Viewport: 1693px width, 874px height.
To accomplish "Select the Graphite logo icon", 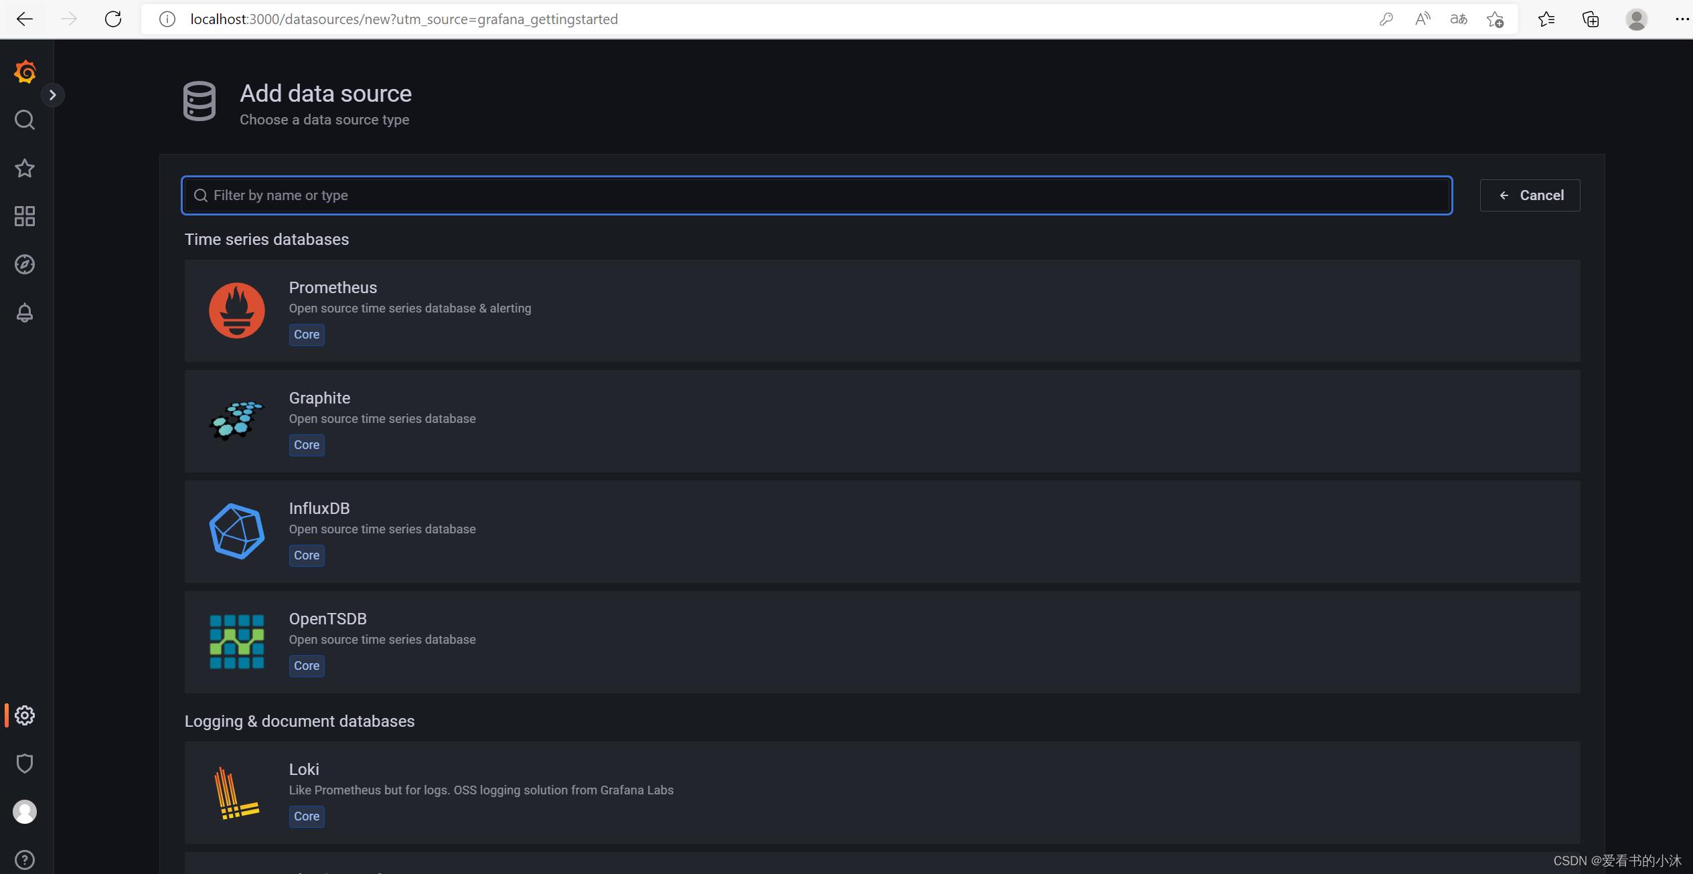I will point(237,421).
